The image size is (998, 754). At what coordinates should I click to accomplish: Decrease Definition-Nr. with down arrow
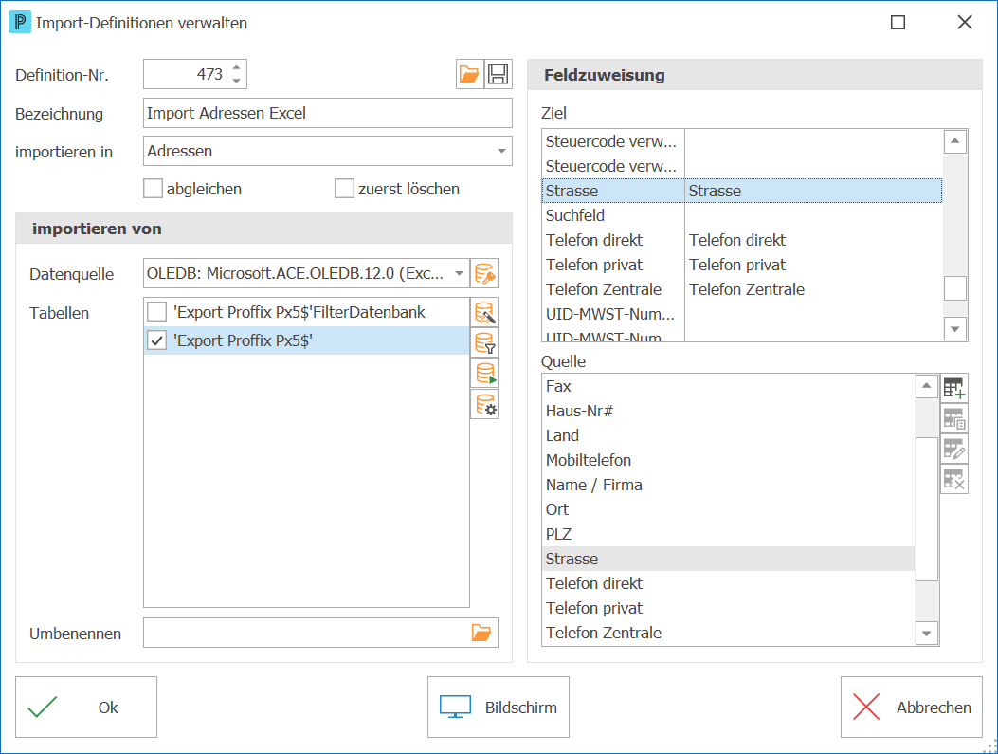[236, 81]
